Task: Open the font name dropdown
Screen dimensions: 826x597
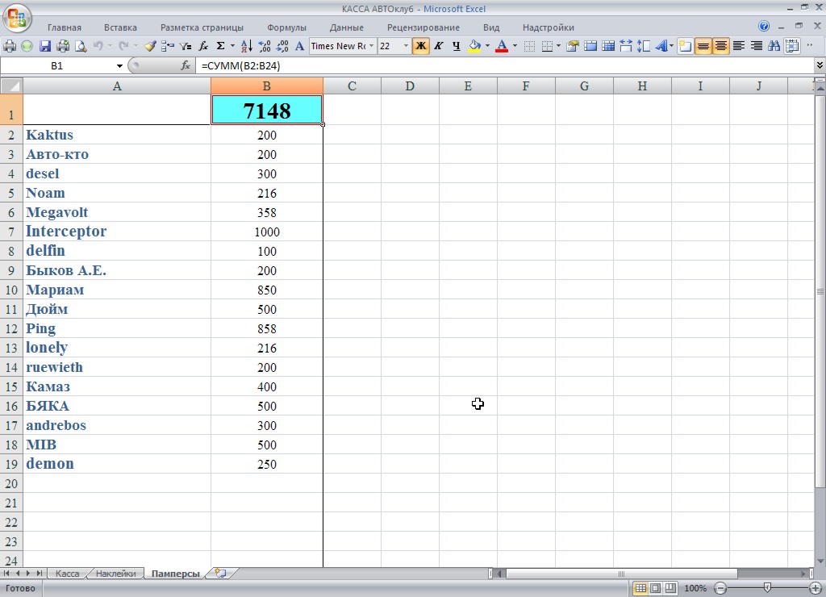Action: pos(372,46)
